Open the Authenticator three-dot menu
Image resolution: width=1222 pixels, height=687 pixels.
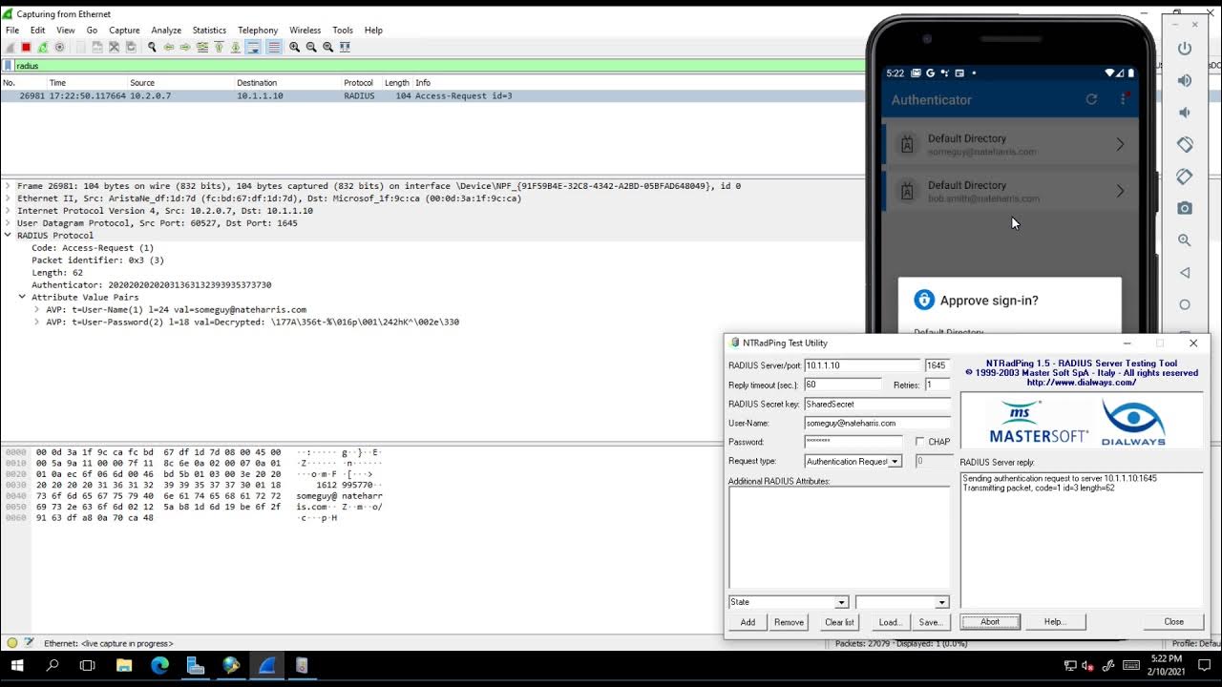click(x=1123, y=99)
